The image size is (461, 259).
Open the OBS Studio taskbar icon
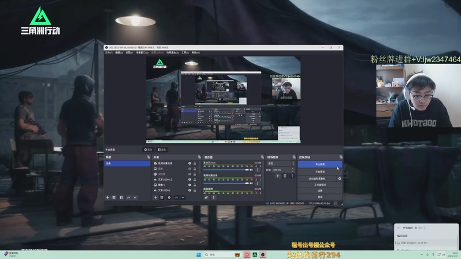tap(263, 254)
